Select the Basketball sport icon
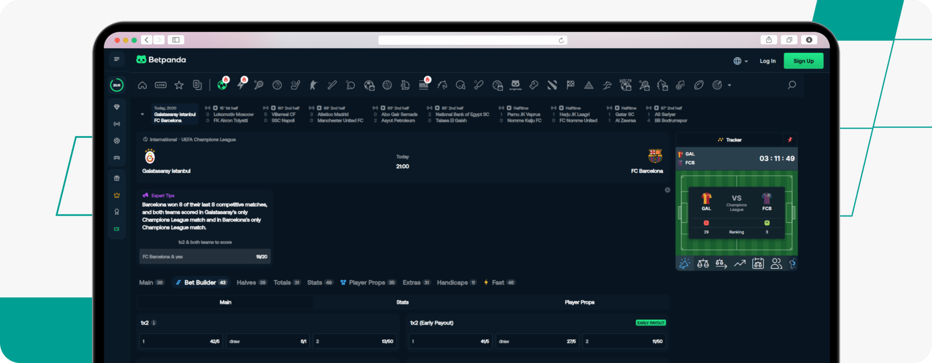932x363 pixels. coord(278,85)
